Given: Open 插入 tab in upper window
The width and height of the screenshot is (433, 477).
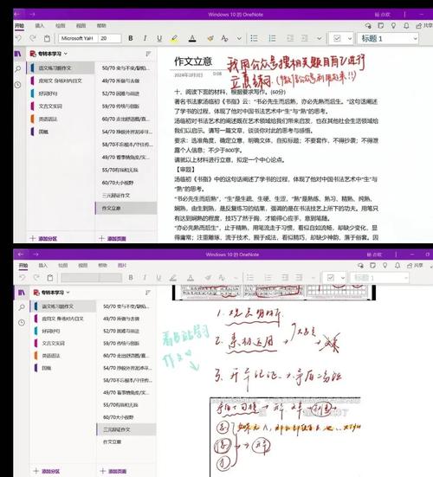Looking at the screenshot, I should 40,26.
